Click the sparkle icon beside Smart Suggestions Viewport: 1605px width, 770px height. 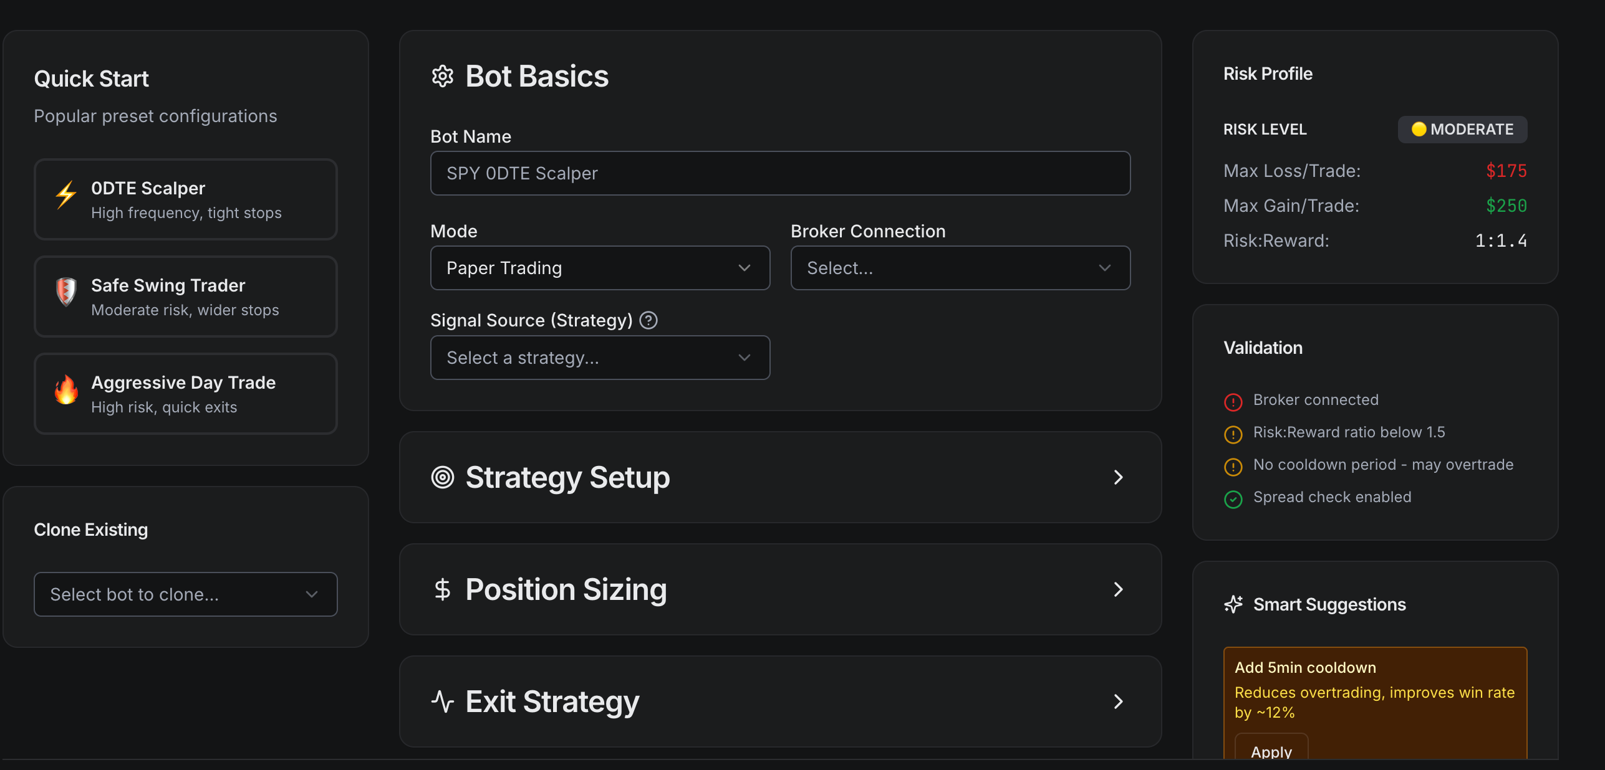point(1233,605)
